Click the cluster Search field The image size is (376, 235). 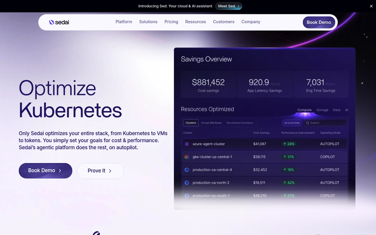pyautogui.click(x=325, y=123)
